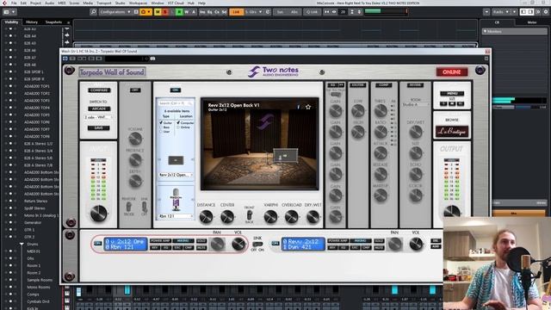Click the MENU button
551x310 pixels.
click(452, 93)
